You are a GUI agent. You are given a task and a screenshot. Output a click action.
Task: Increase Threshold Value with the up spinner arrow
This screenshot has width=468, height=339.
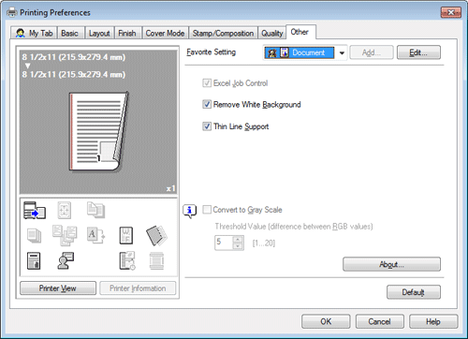(238, 240)
